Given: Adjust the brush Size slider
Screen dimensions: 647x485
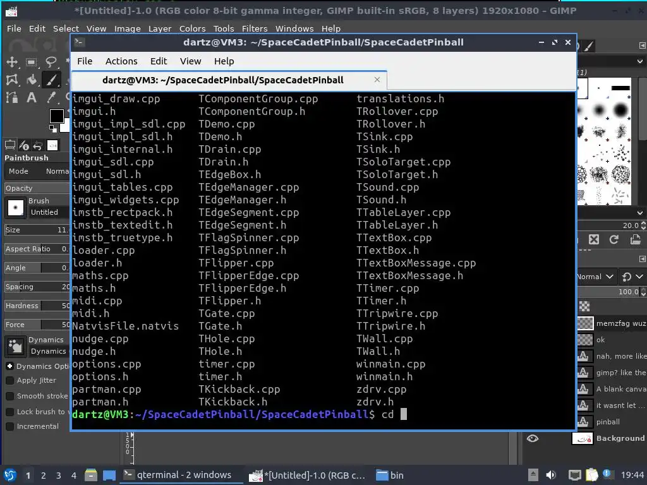Looking at the screenshot, I should tap(37, 230).
